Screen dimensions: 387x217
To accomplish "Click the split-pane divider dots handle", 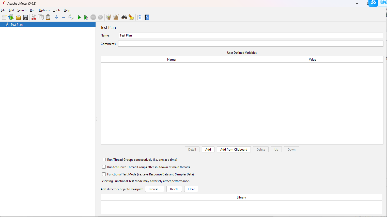I will click(97, 119).
